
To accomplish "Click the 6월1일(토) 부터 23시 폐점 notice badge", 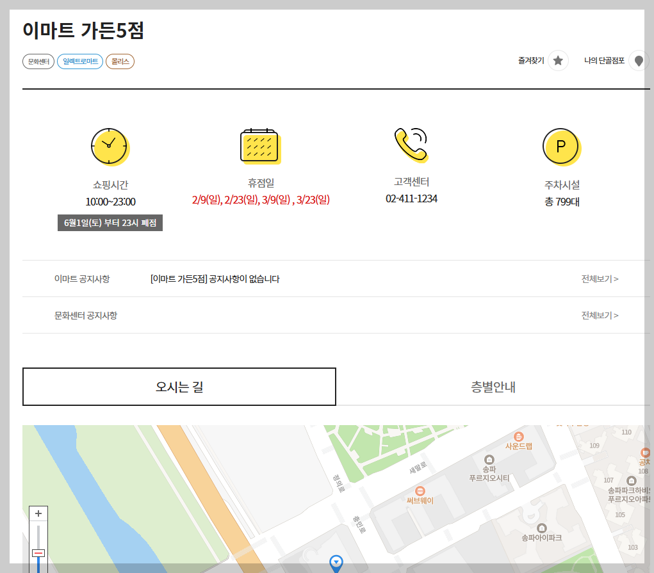I will [110, 223].
